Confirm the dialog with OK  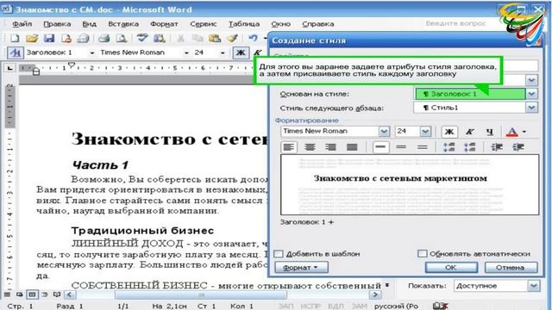(451, 268)
